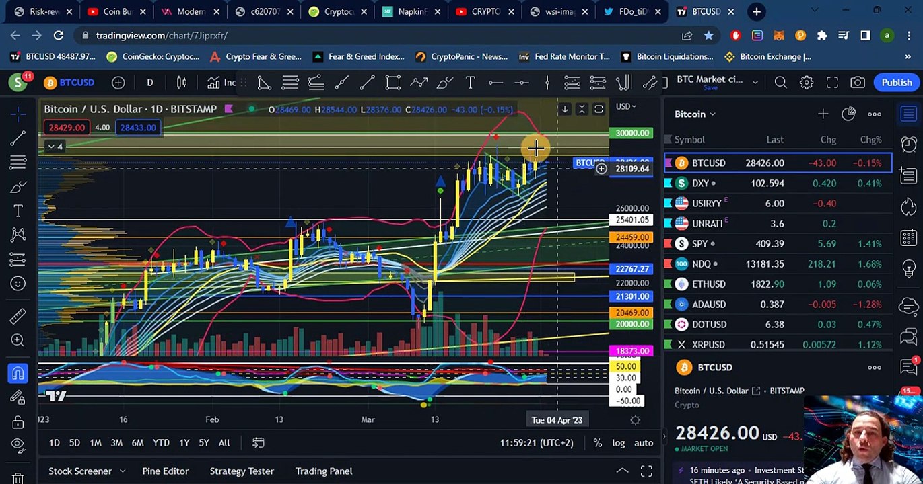
Task: Open the chart patterns tool group
Action: coord(18,235)
